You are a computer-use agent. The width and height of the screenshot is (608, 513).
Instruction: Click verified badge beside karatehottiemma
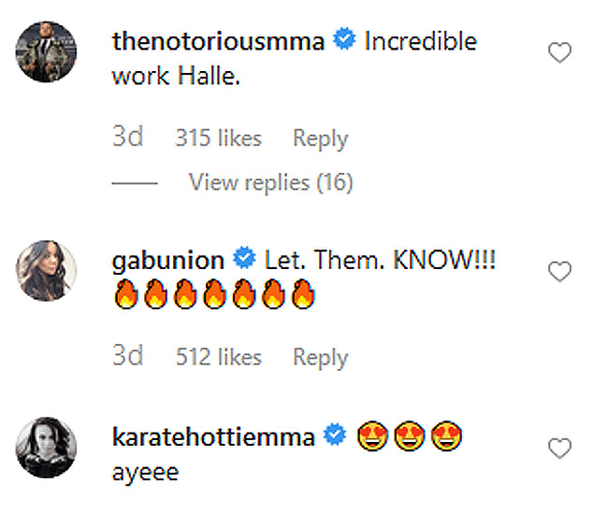336,437
